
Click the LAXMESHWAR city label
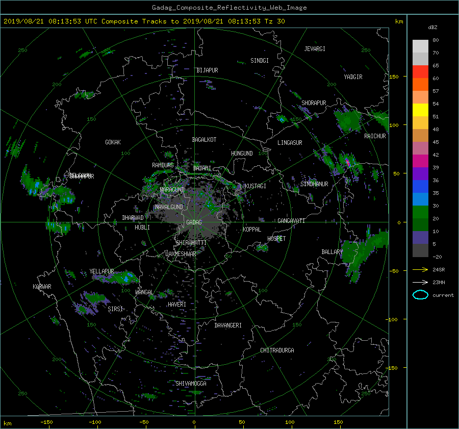(181, 254)
